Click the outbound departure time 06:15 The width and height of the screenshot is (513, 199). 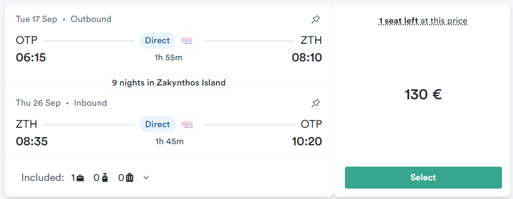(31, 58)
